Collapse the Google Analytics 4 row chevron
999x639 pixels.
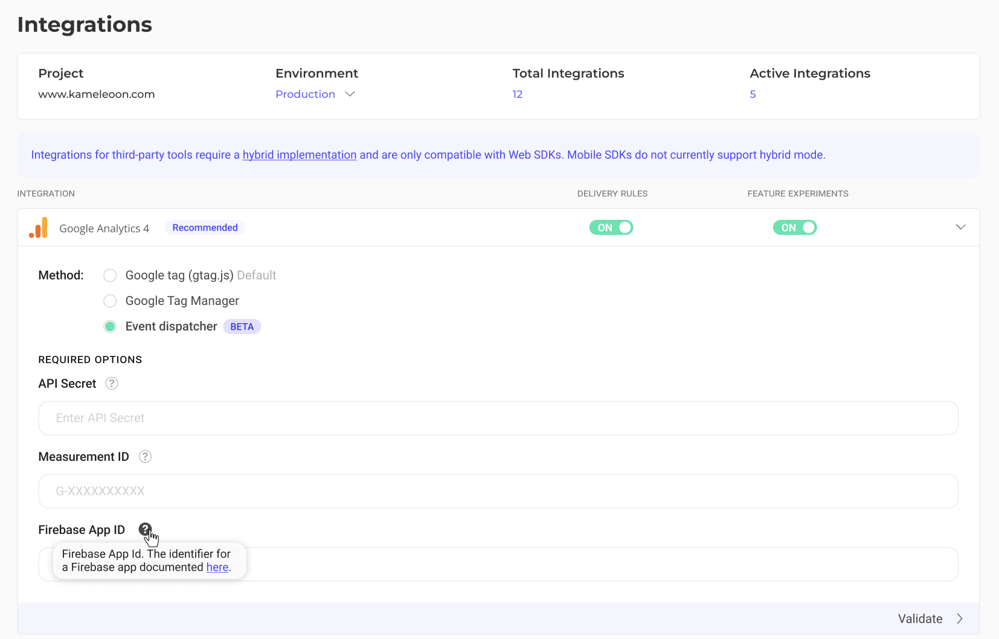(960, 227)
